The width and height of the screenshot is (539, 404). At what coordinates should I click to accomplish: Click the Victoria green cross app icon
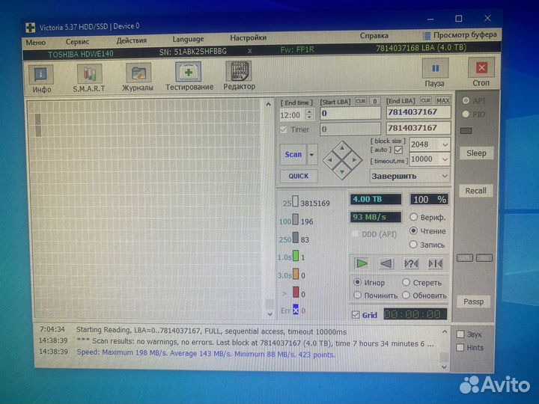tap(30, 28)
